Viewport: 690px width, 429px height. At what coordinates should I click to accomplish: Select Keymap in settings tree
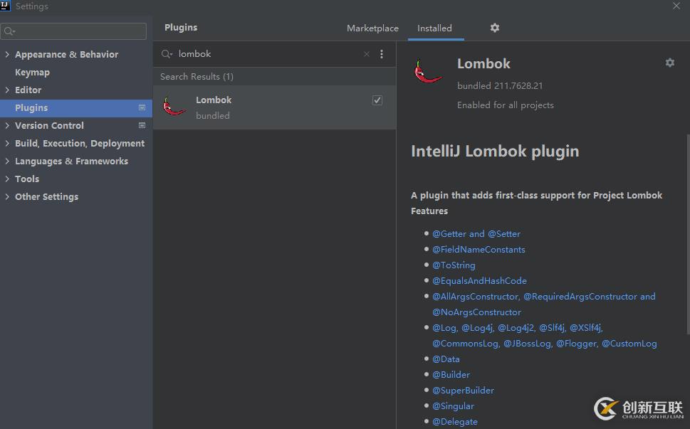coord(32,72)
